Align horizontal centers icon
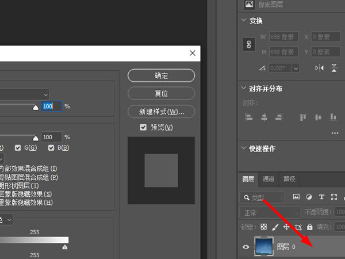This screenshot has height=259, width=345. [x=264, y=117]
